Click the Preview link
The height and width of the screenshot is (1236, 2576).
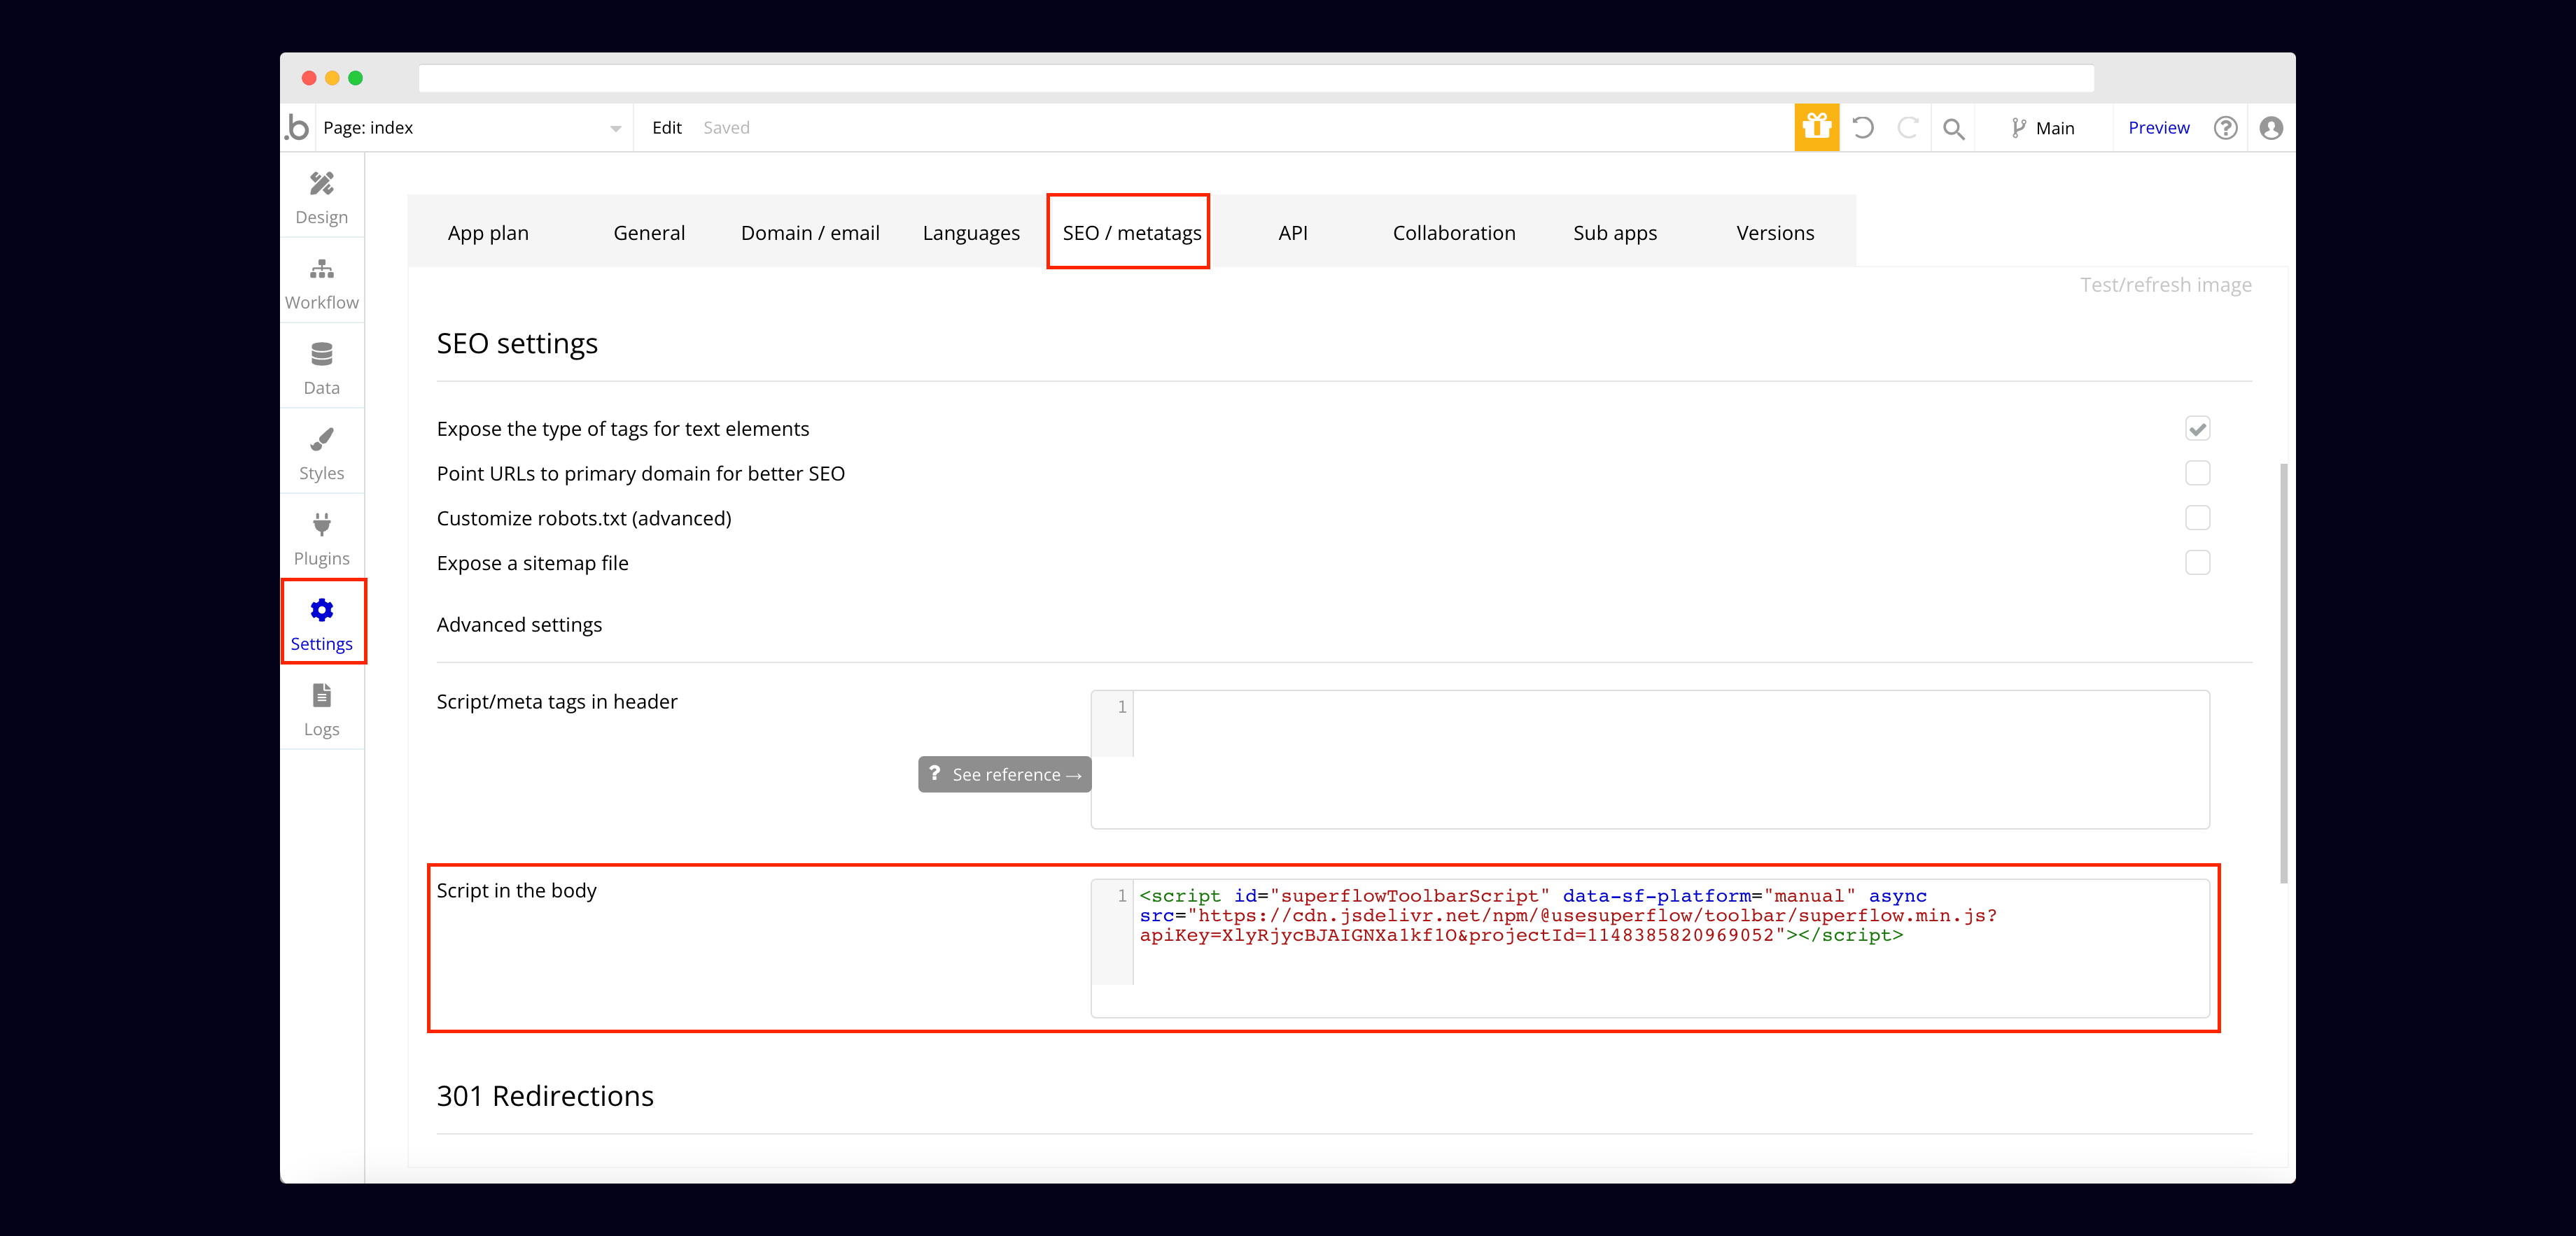(x=2158, y=128)
